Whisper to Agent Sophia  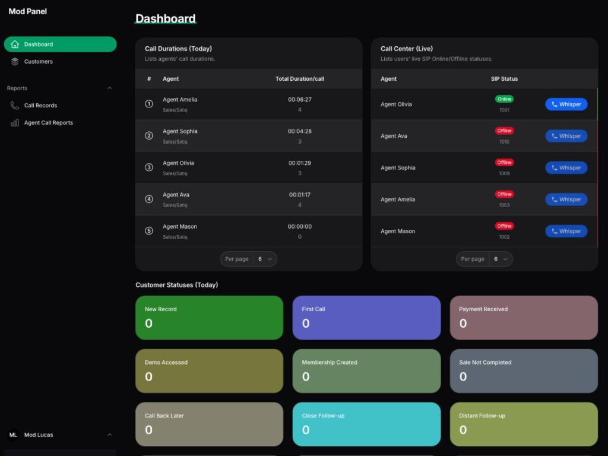pyautogui.click(x=566, y=168)
